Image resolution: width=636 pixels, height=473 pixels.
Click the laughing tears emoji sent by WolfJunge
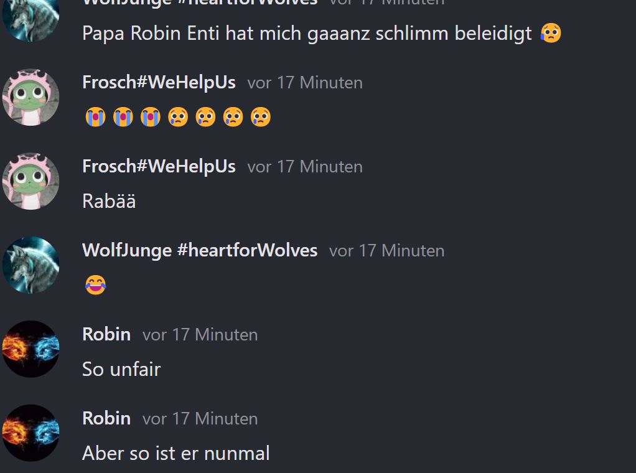(x=95, y=285)
